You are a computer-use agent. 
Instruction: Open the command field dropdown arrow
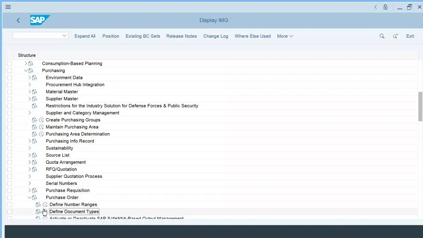(64, 36)
